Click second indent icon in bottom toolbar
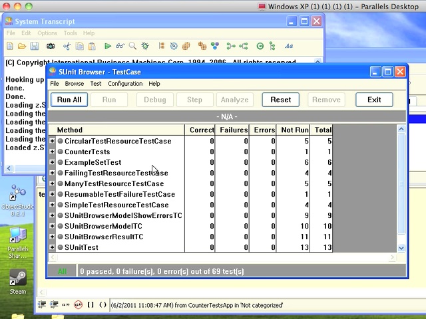The height and width of the screenshot is (319, 426). (54, 304)
